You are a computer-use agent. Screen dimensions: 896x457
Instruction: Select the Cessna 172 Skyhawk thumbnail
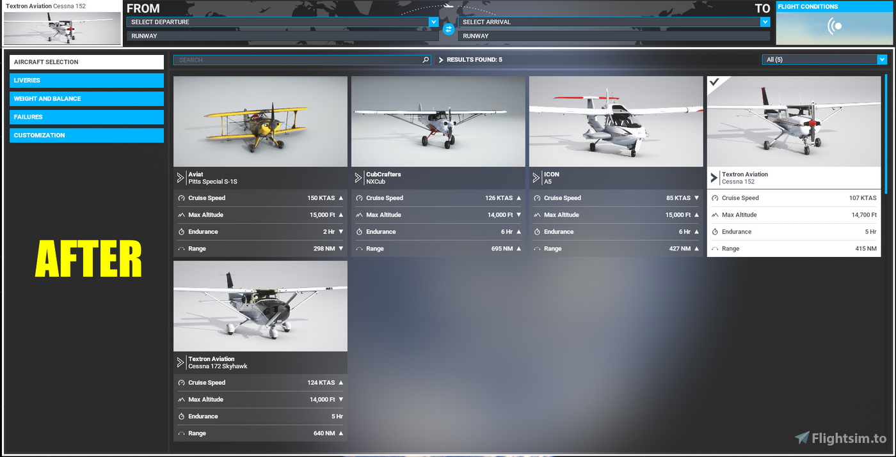click(260, 306)
